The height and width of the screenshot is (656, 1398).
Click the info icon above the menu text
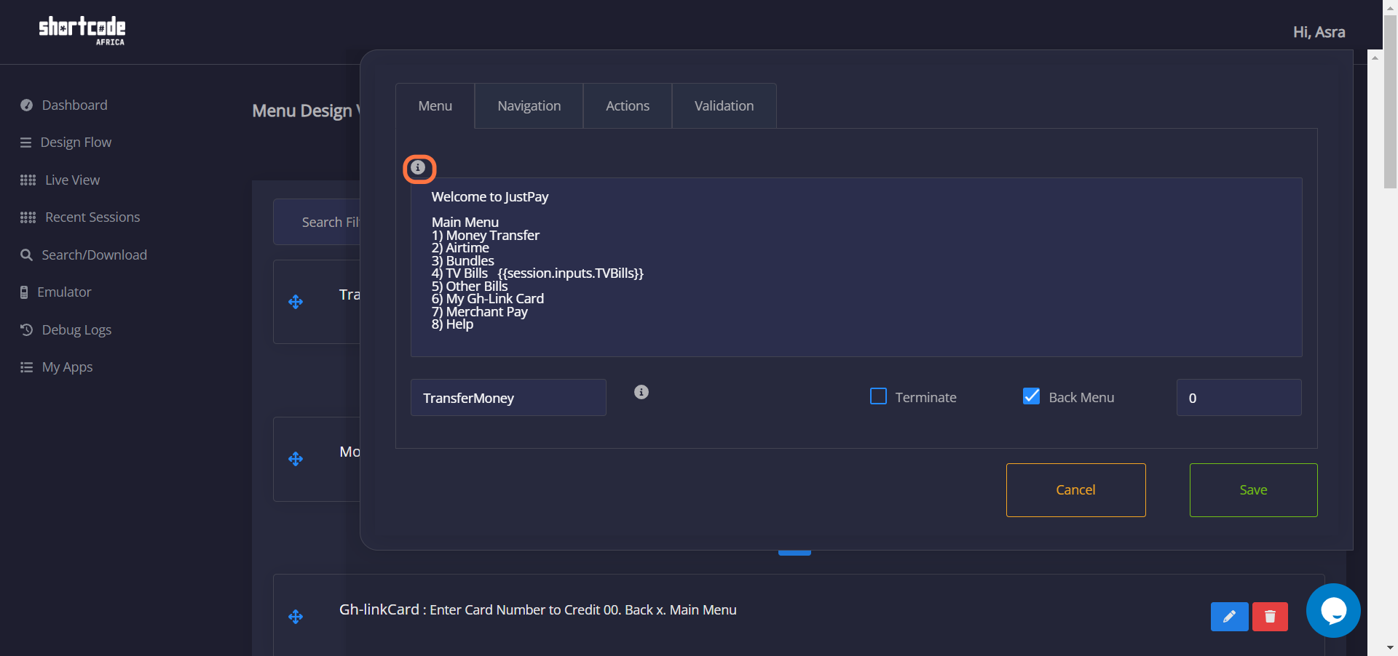[418, 168]
